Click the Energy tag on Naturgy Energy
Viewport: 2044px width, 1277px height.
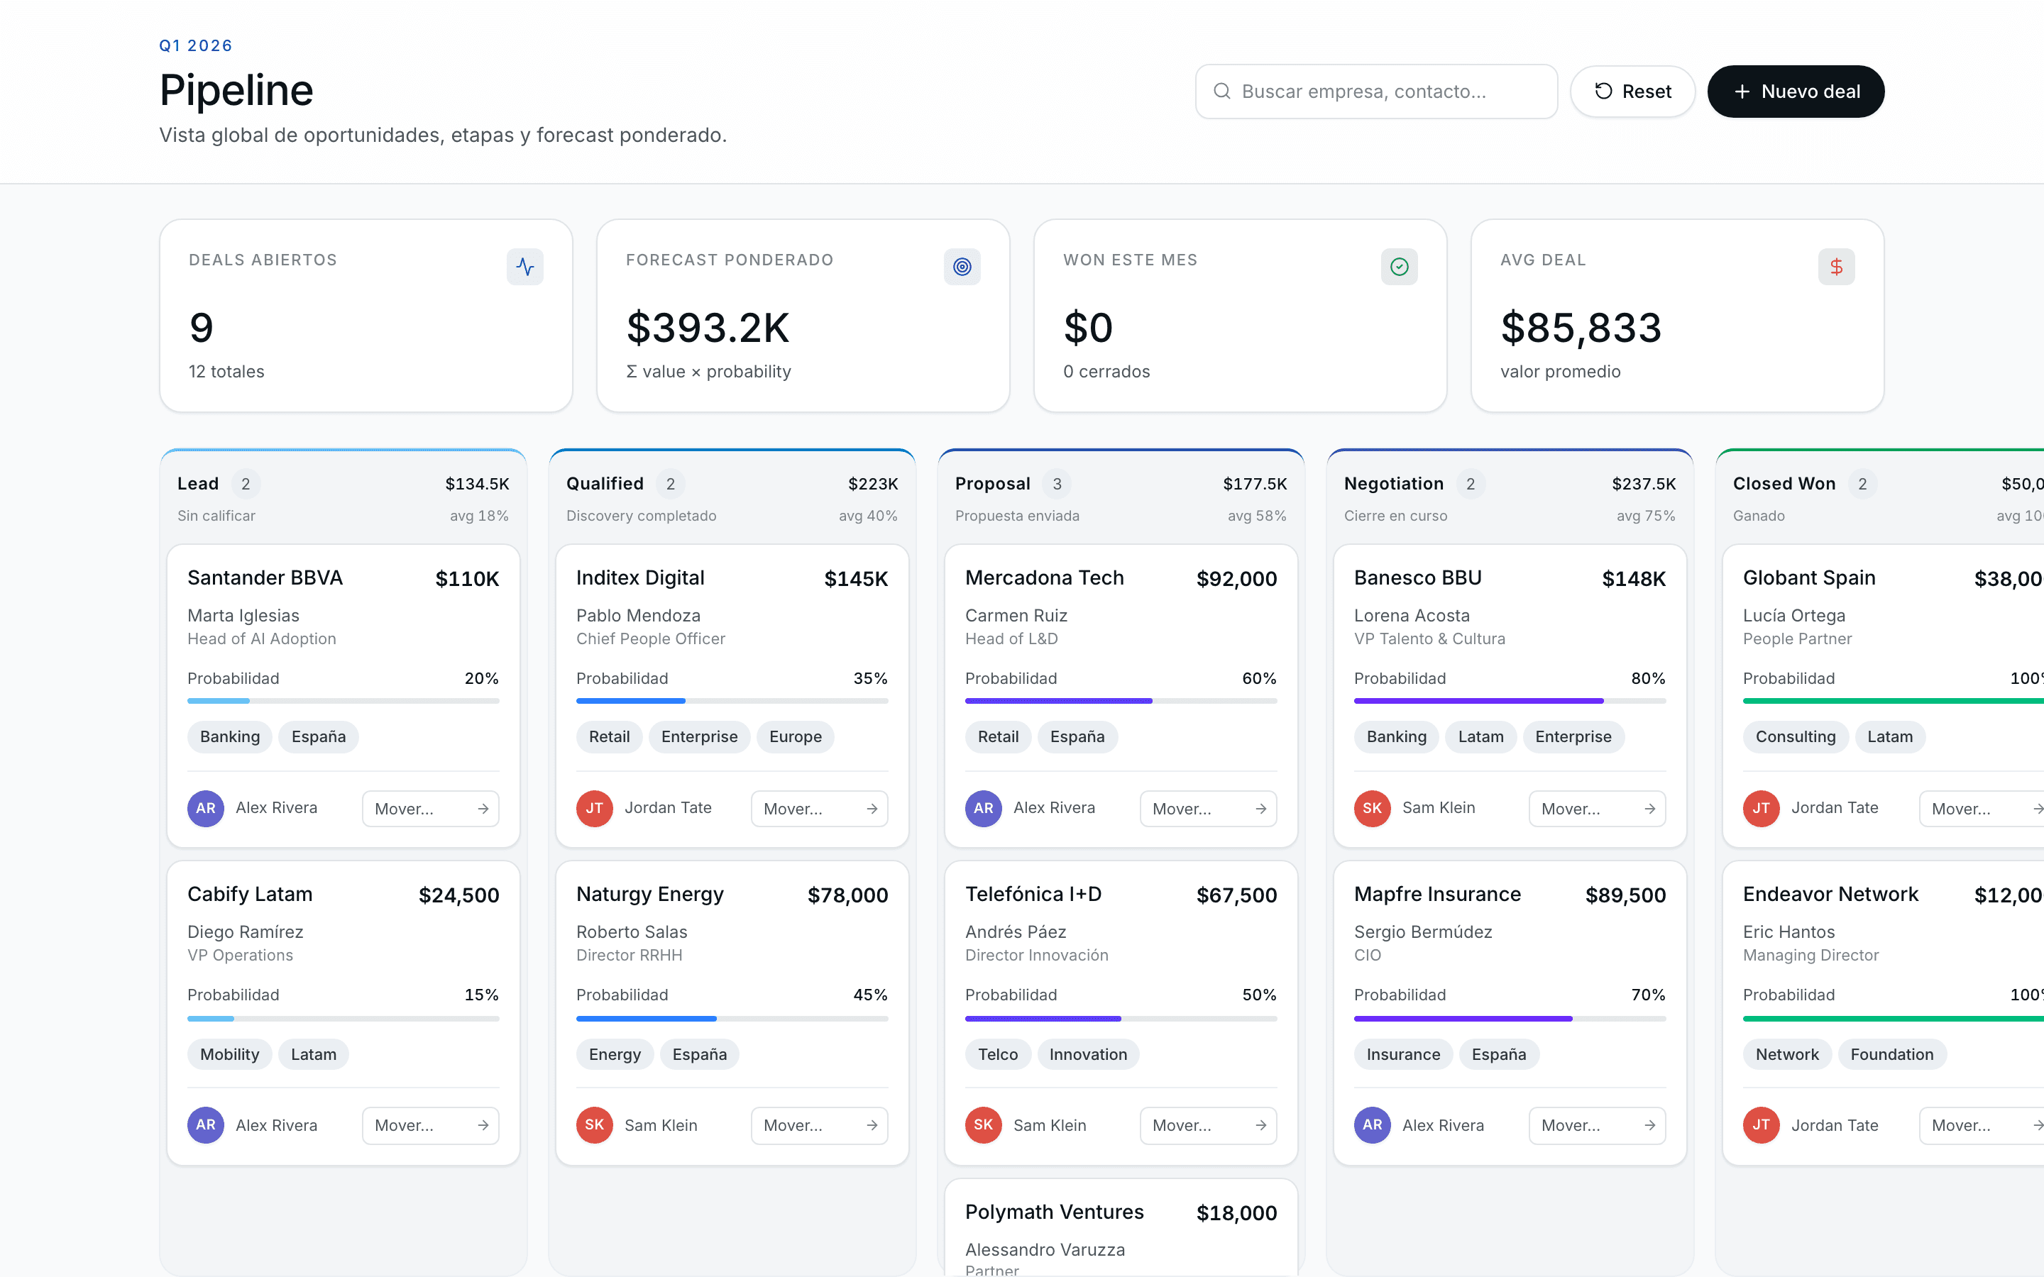pos(615,1054)
